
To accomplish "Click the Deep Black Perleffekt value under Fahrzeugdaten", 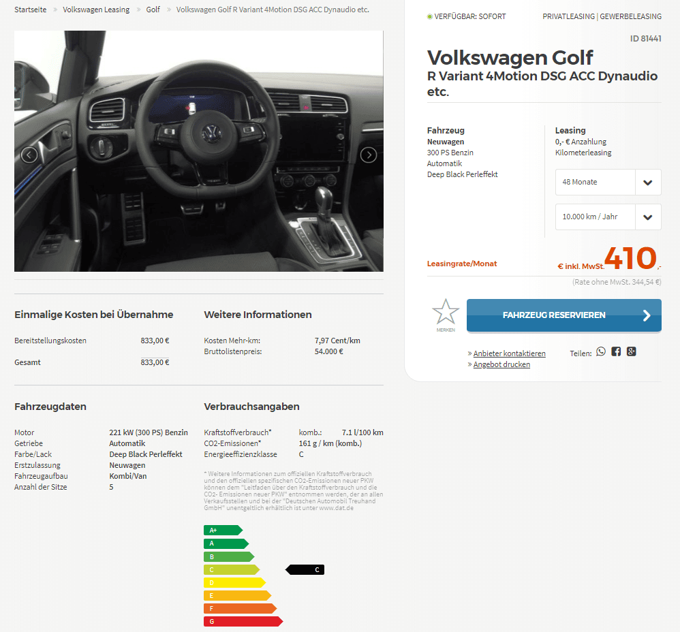I will [146, 454].
